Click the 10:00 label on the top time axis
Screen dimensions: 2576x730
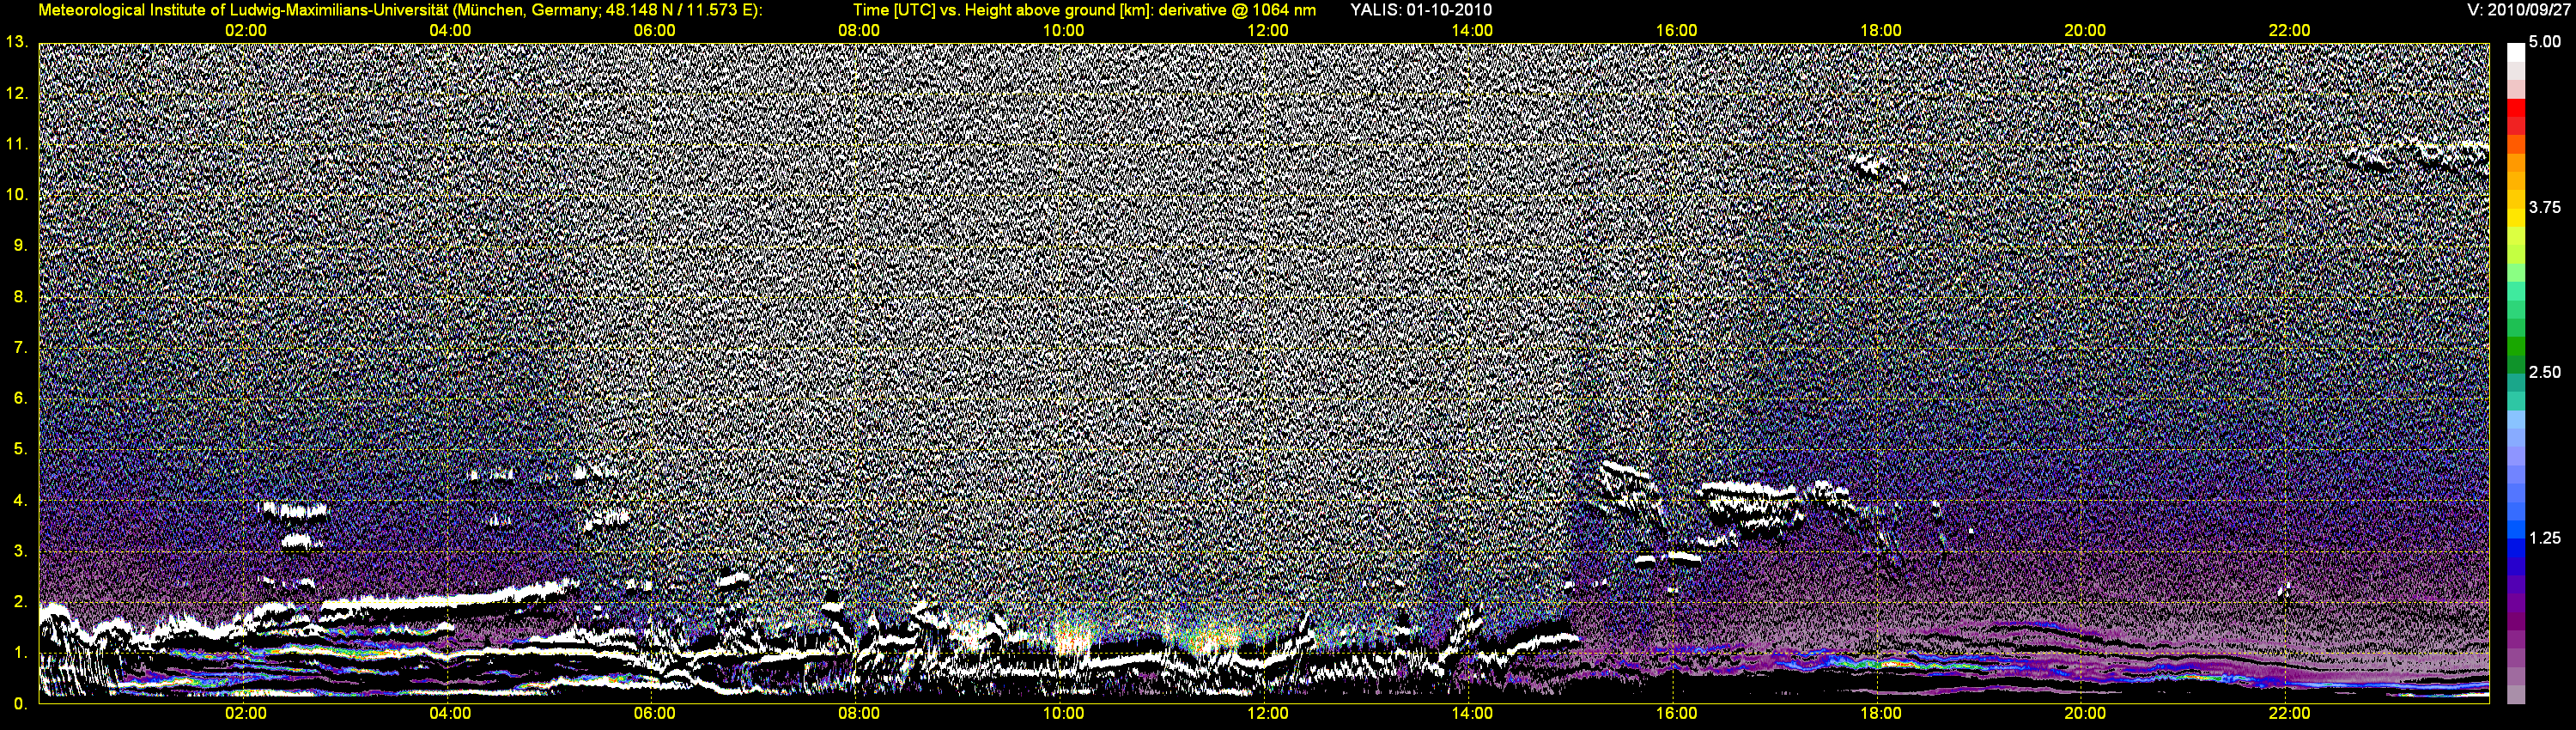pos(1063,31)
